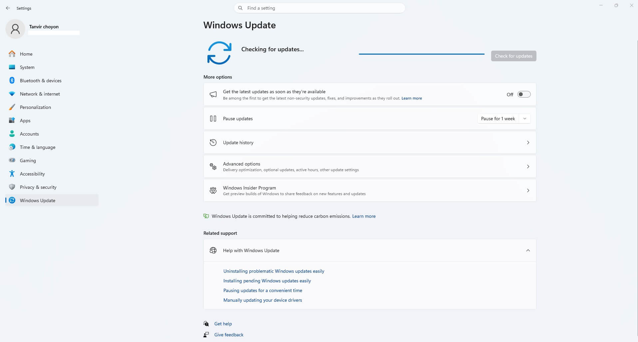Click the Time & language globe icon
This screenshot has height=342, width=638.
point(12,147)
